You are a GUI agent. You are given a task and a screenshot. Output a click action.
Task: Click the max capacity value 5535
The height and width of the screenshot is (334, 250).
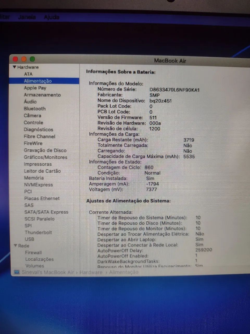pos(189,157)
